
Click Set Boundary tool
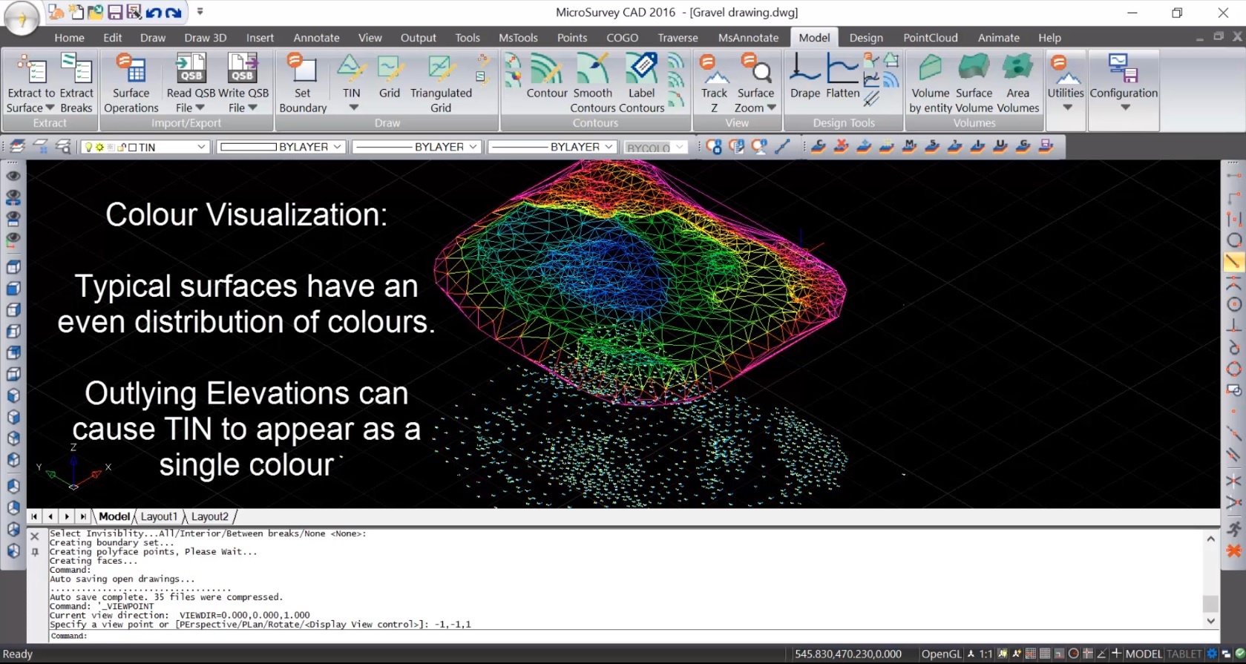303,83
